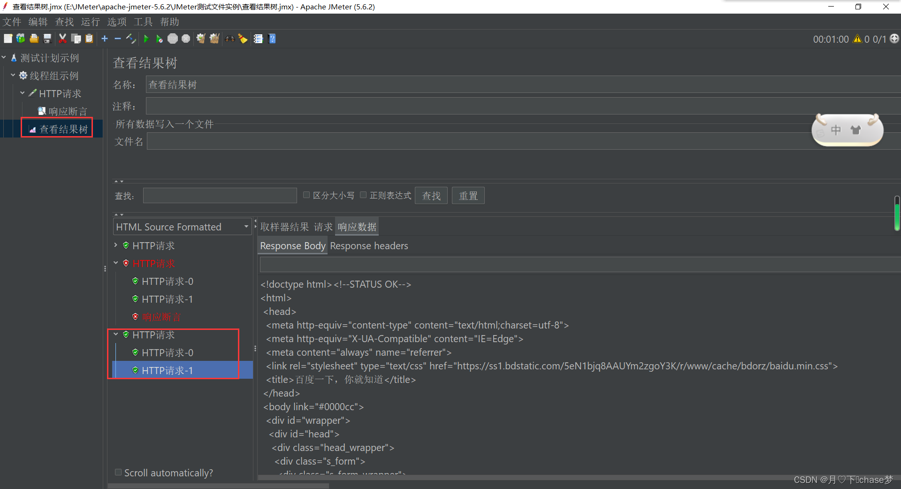Paste with the clipboard icon
Image resolution: width=901 pixels, height=489 pixels.
pyautogui.click(x=89, y=38)
